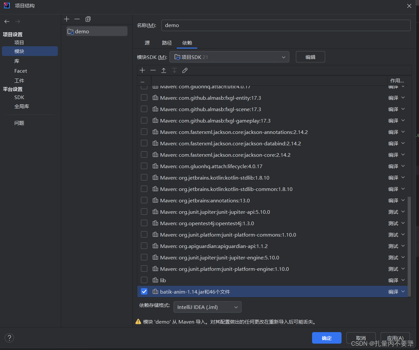Check export box for junit-jupiter-api:5.10.0

click(144, 211)
